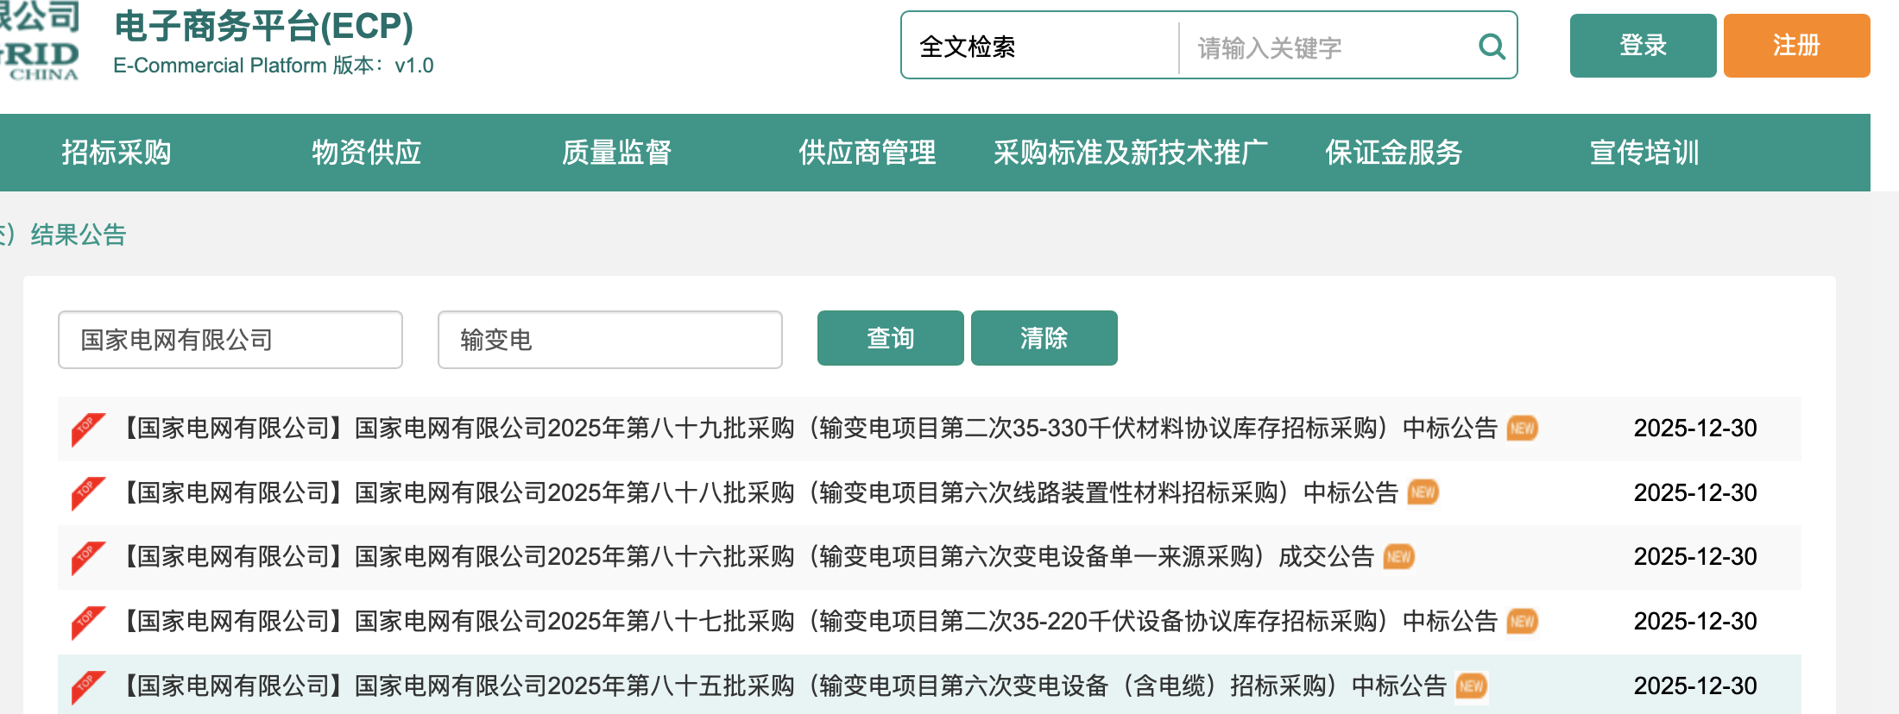Open the 质量监督 menu

tap(617, 153)
